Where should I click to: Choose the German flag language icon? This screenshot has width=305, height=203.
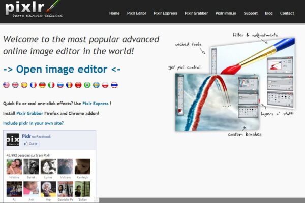[42, 85]
